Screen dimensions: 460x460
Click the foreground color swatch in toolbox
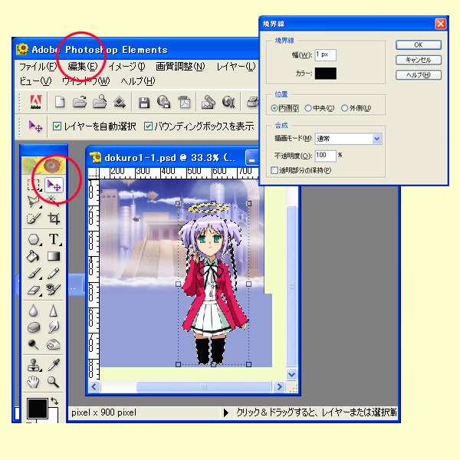38,408
